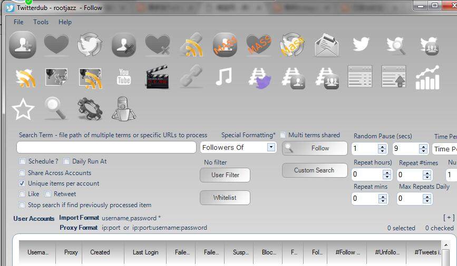
Task: Open the RSS link chain tool
Action: tap(191, 45)
